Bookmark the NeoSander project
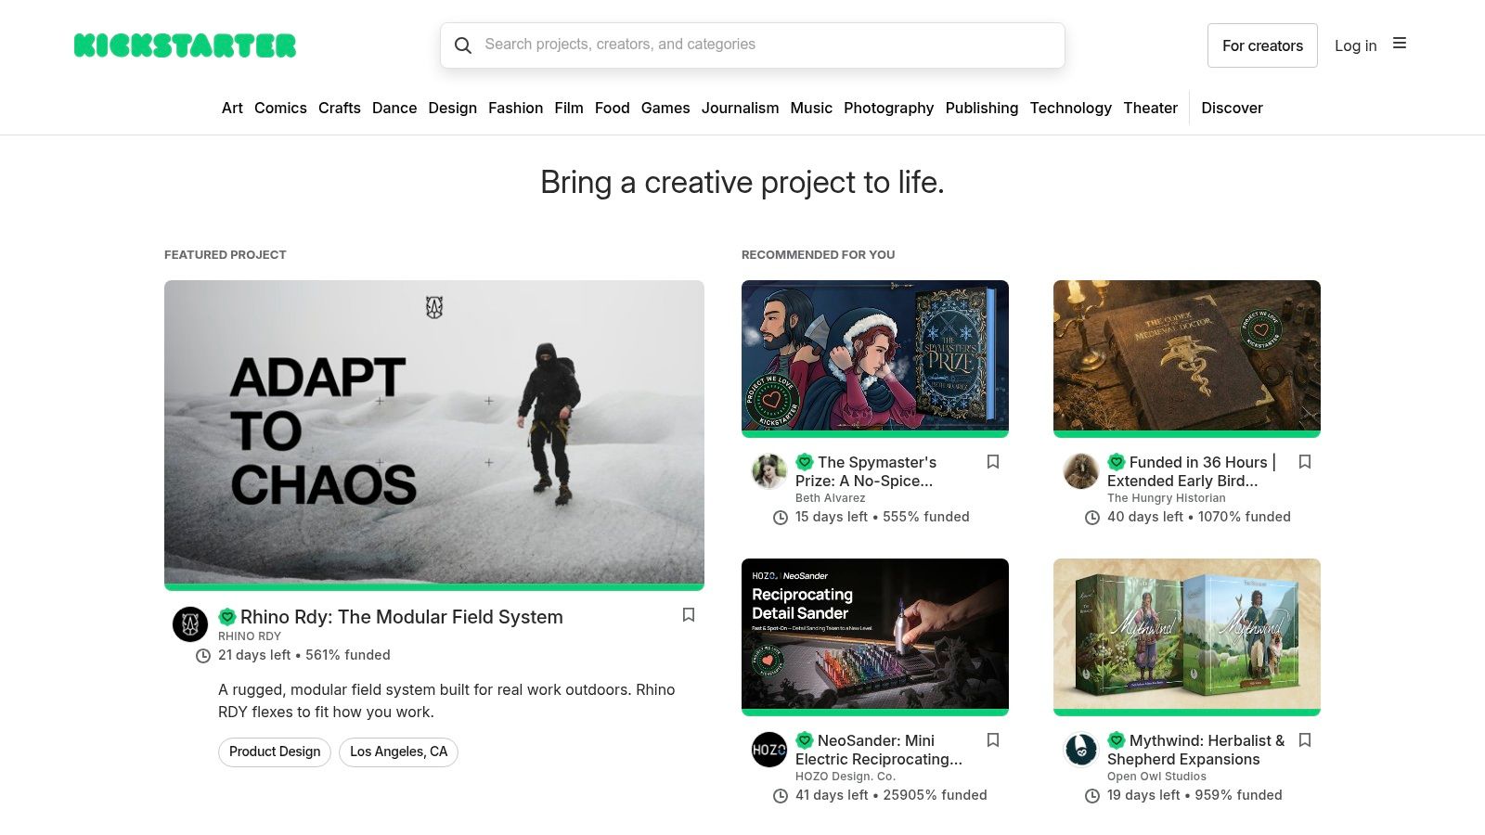The image size is (1485, 835). (993, 740)
